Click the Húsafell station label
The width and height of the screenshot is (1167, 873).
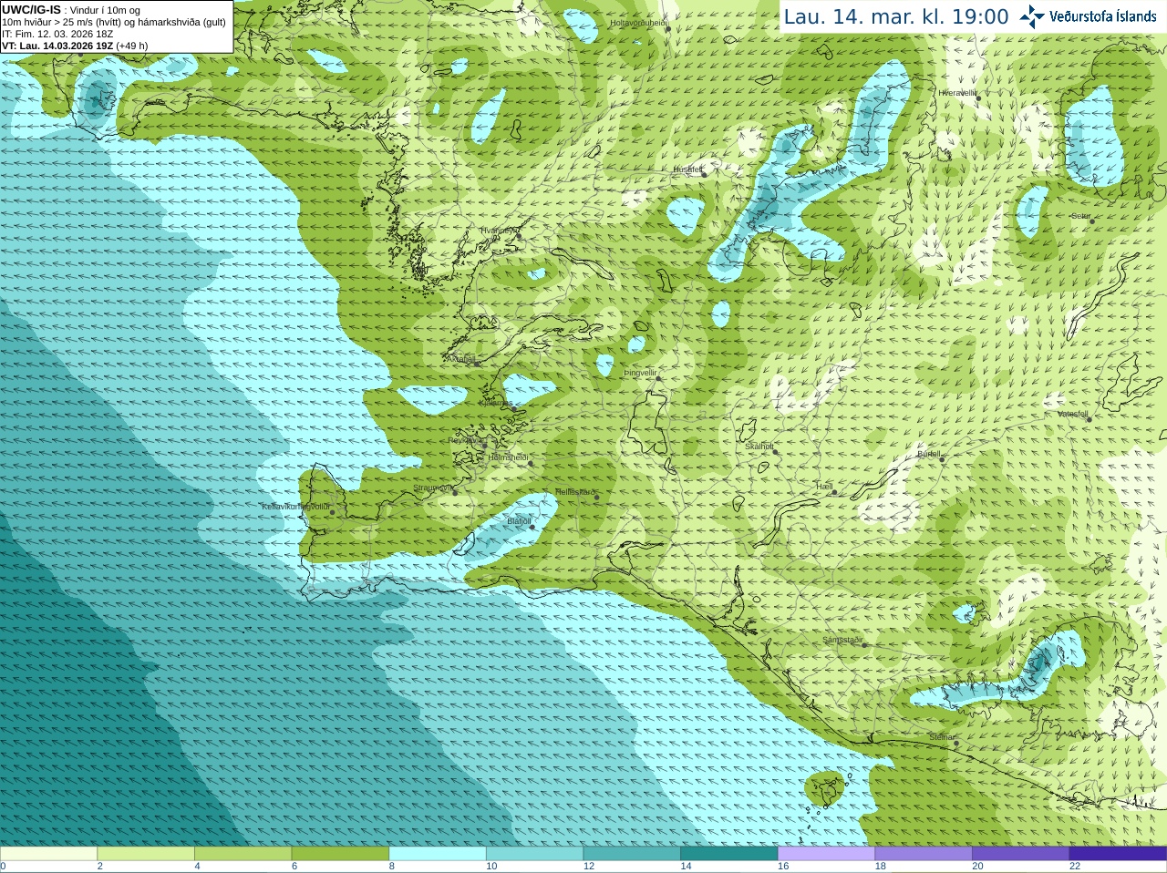coord(687,169)
